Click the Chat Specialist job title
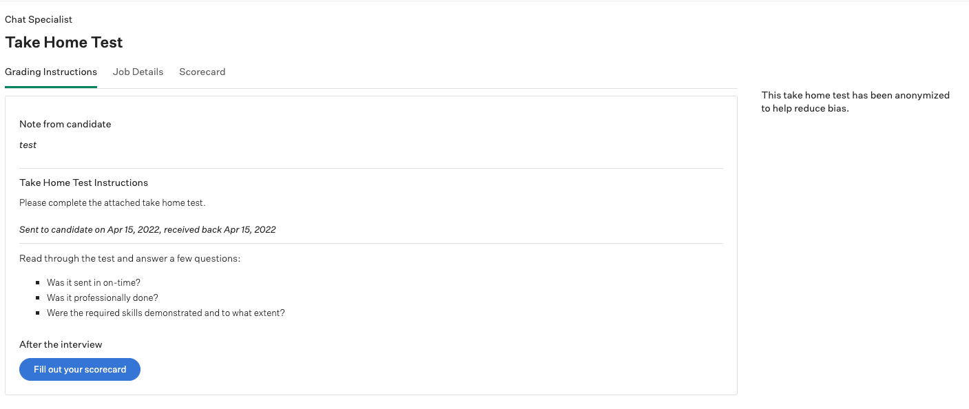Viewport: 969px width, 409px height. (x=39, y=19)
